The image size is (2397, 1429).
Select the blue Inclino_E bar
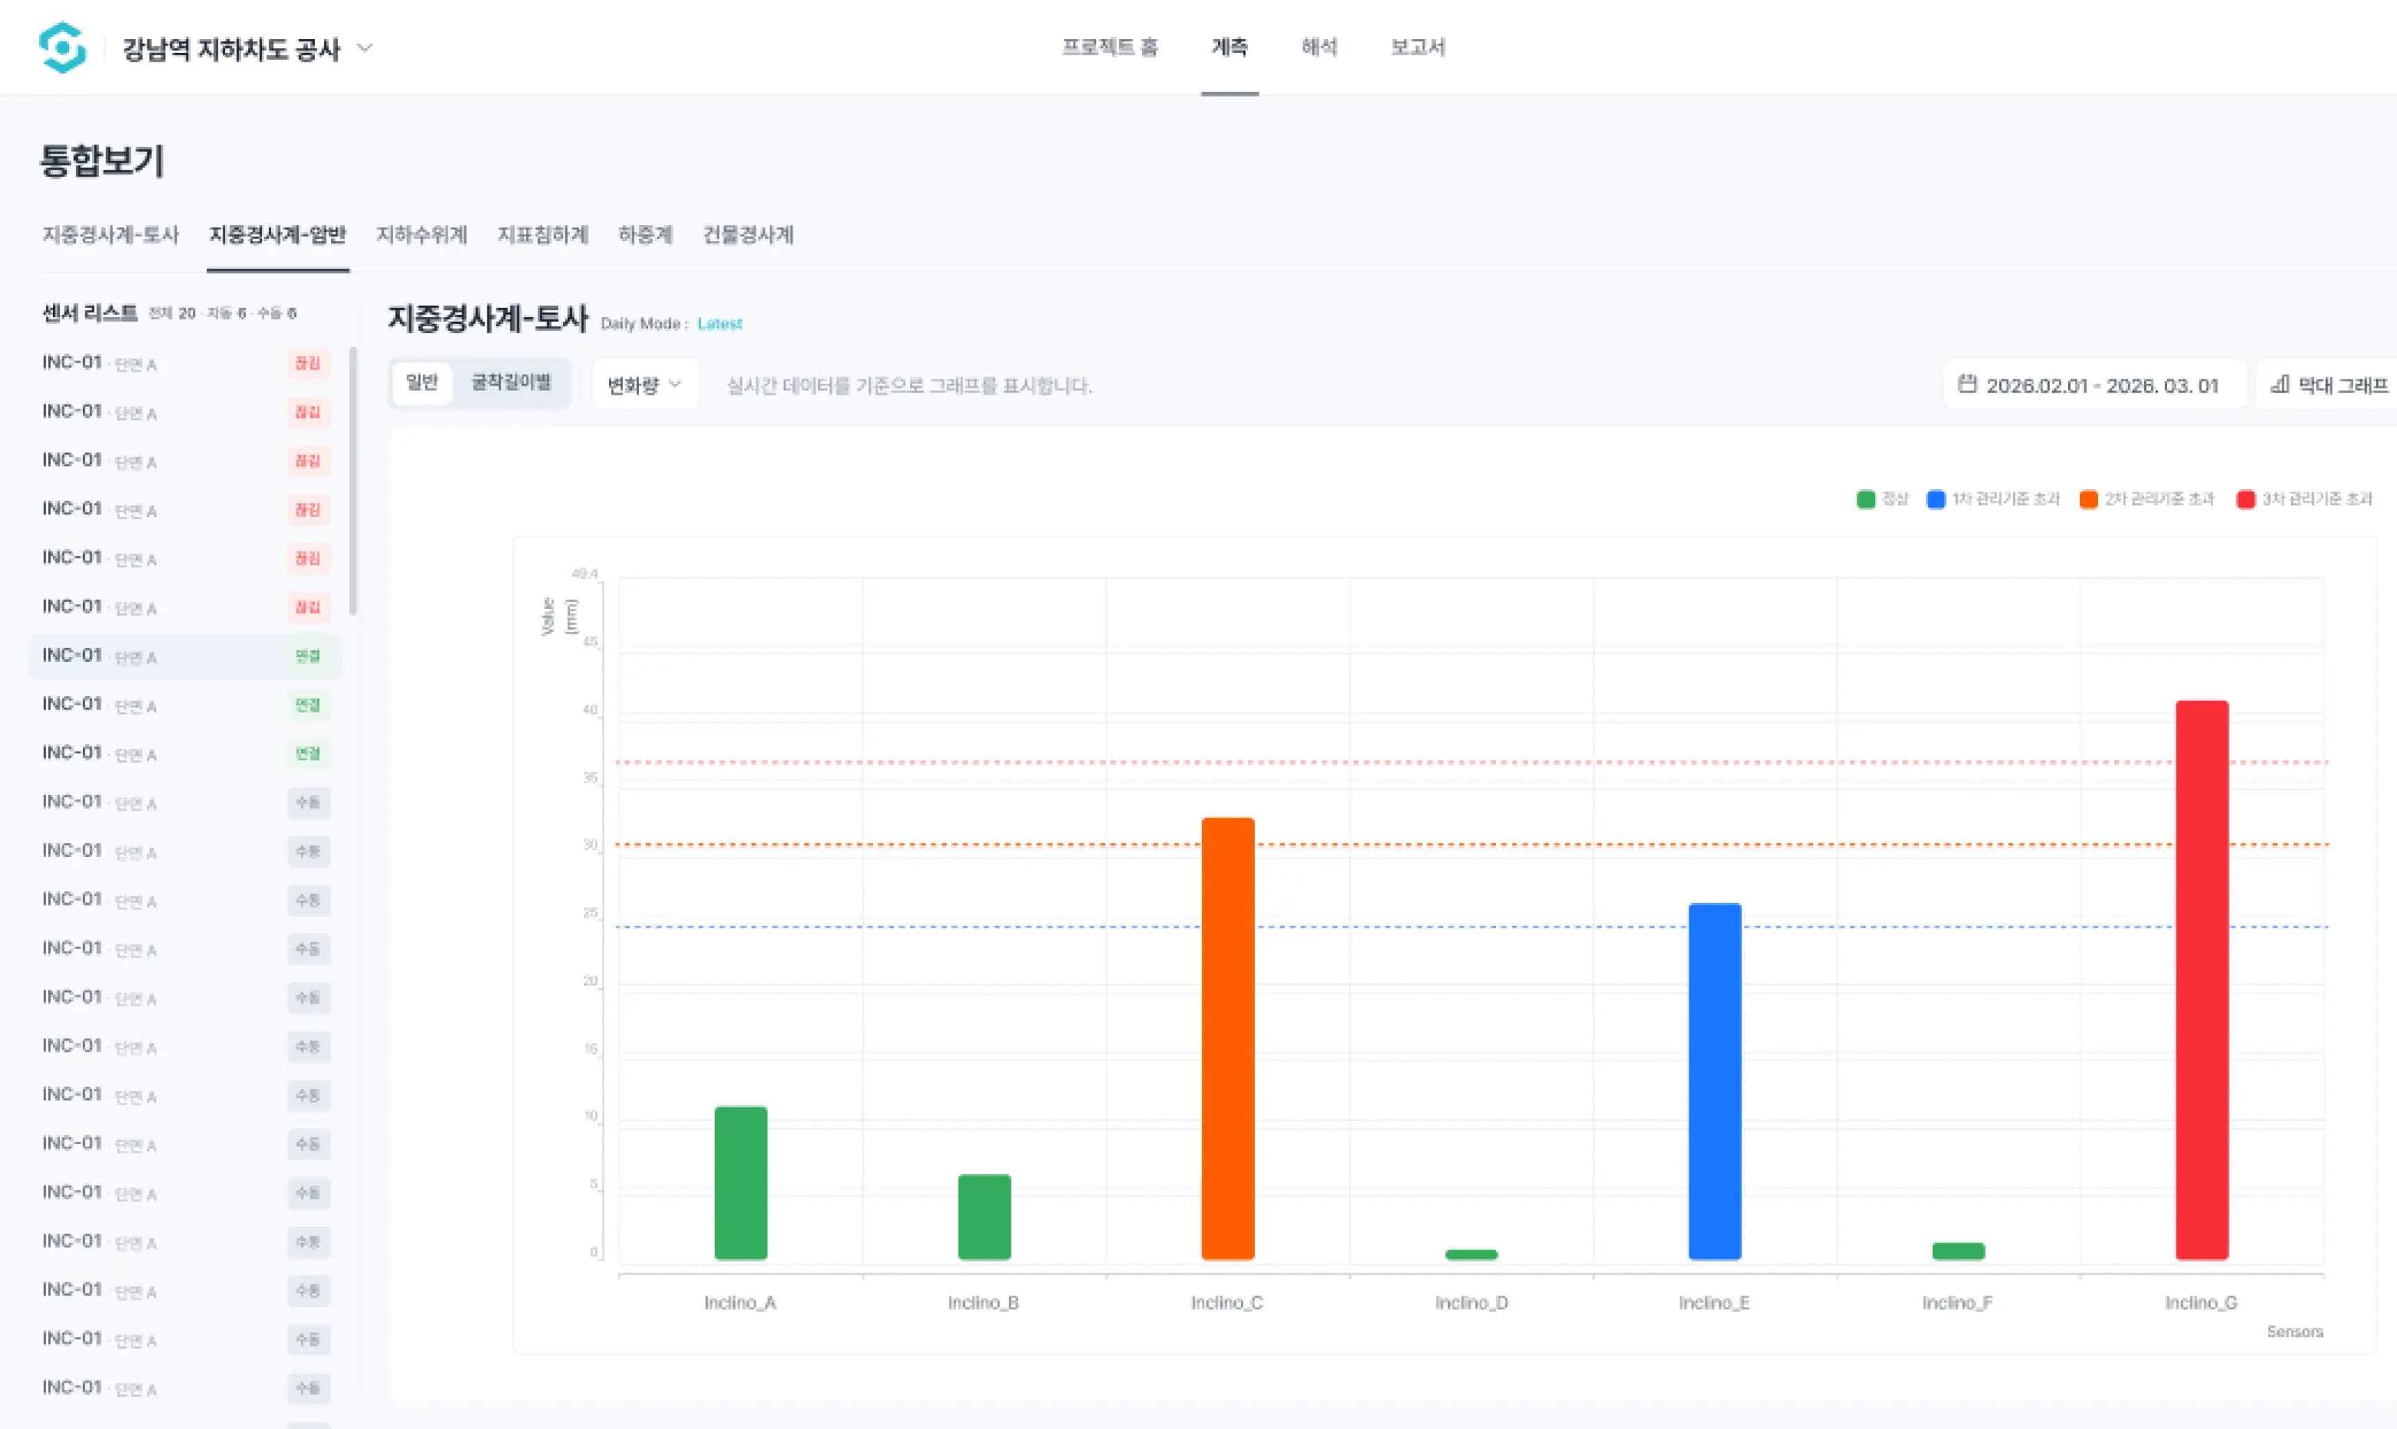(1715, 1081)
